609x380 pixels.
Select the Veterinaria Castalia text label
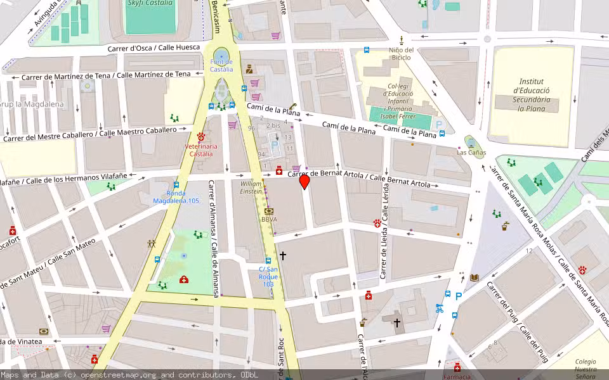point(201,150)
